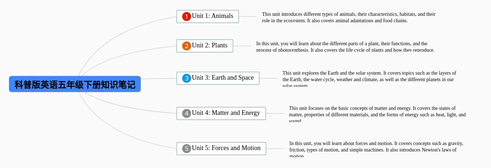Select the Unit 1: Animals node

coord(208,17)
